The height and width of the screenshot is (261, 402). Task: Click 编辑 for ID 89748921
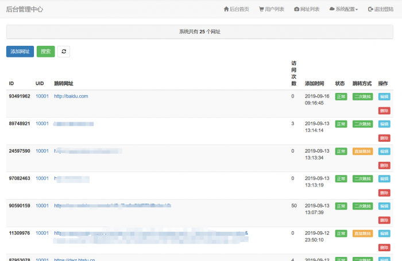click(x=384, y=124)
